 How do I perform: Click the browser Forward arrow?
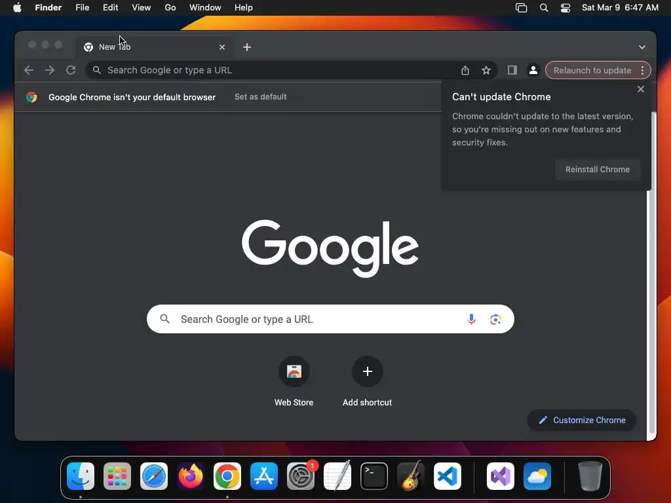click(x=50, y=70)
